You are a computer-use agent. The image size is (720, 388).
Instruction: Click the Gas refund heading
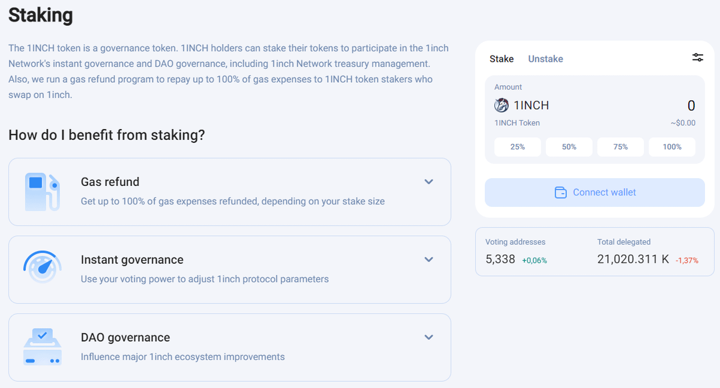coord(110,182)
